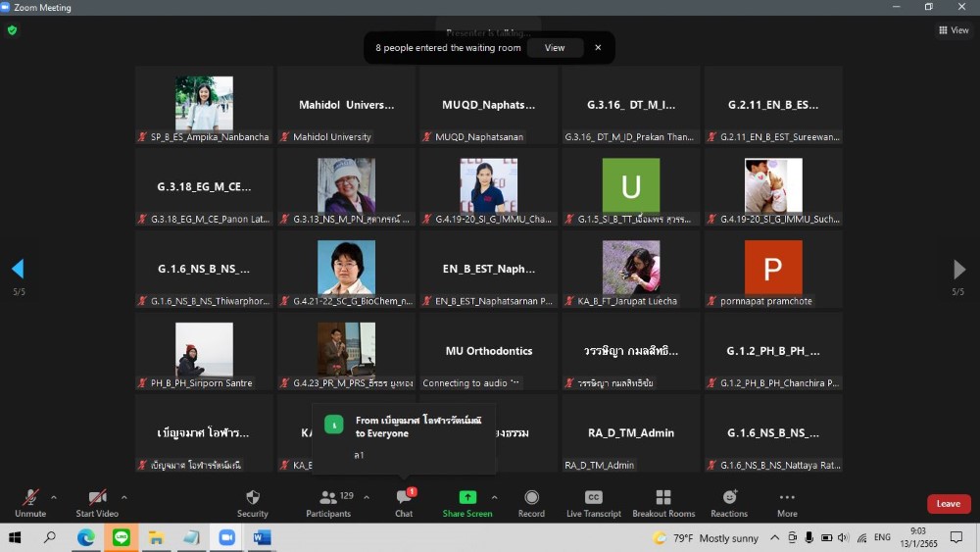Change layout using the View menu
This screenshot has height=552, width=980.
coord(954,30)
